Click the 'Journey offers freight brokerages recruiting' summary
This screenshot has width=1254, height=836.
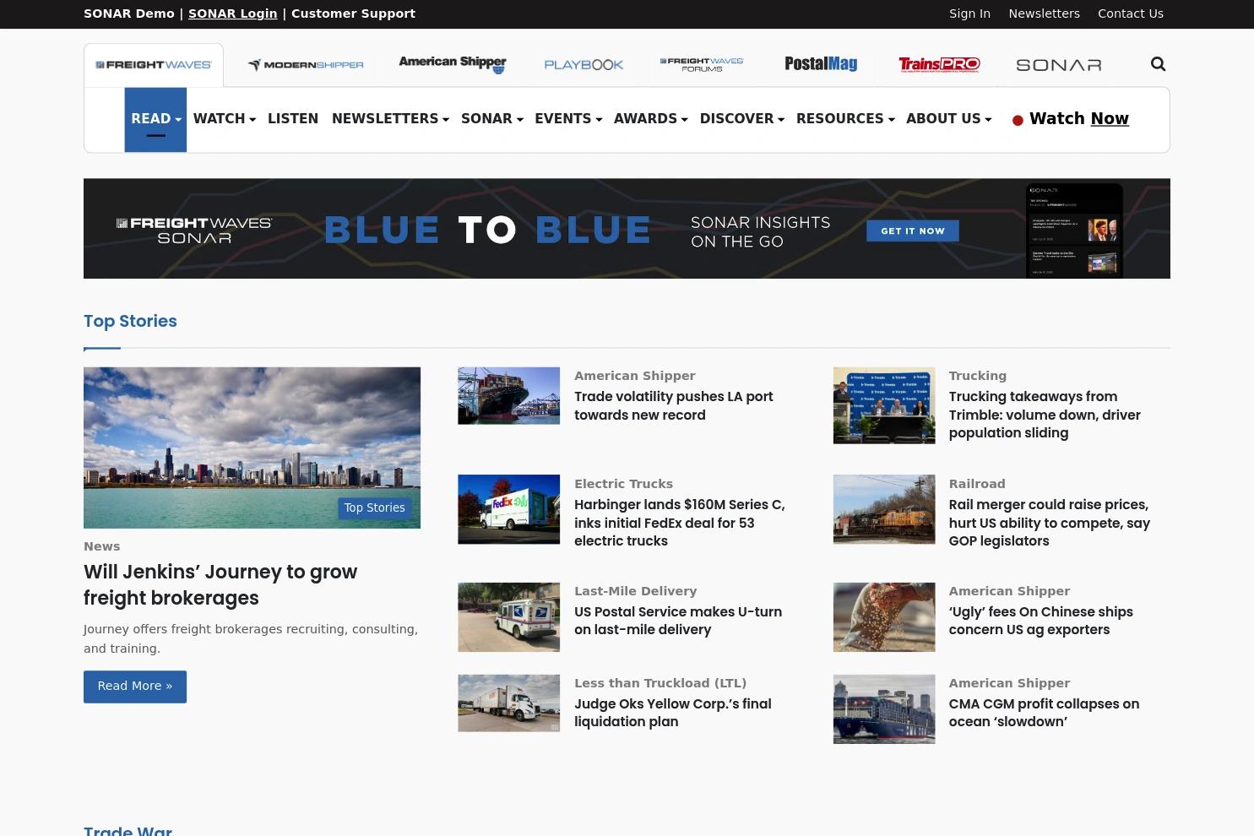click(251, 639)
